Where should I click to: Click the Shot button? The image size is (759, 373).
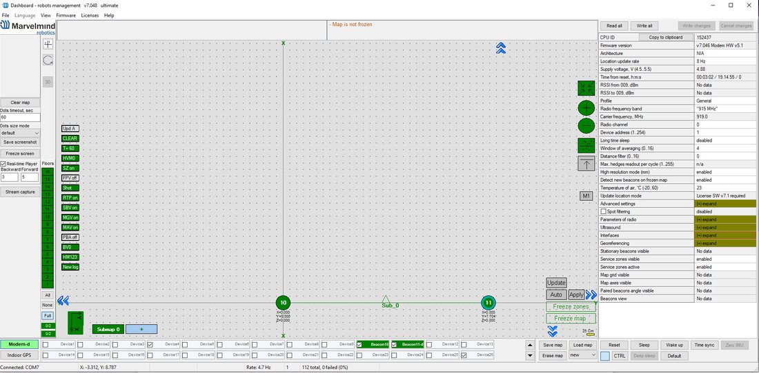[70, 188]
